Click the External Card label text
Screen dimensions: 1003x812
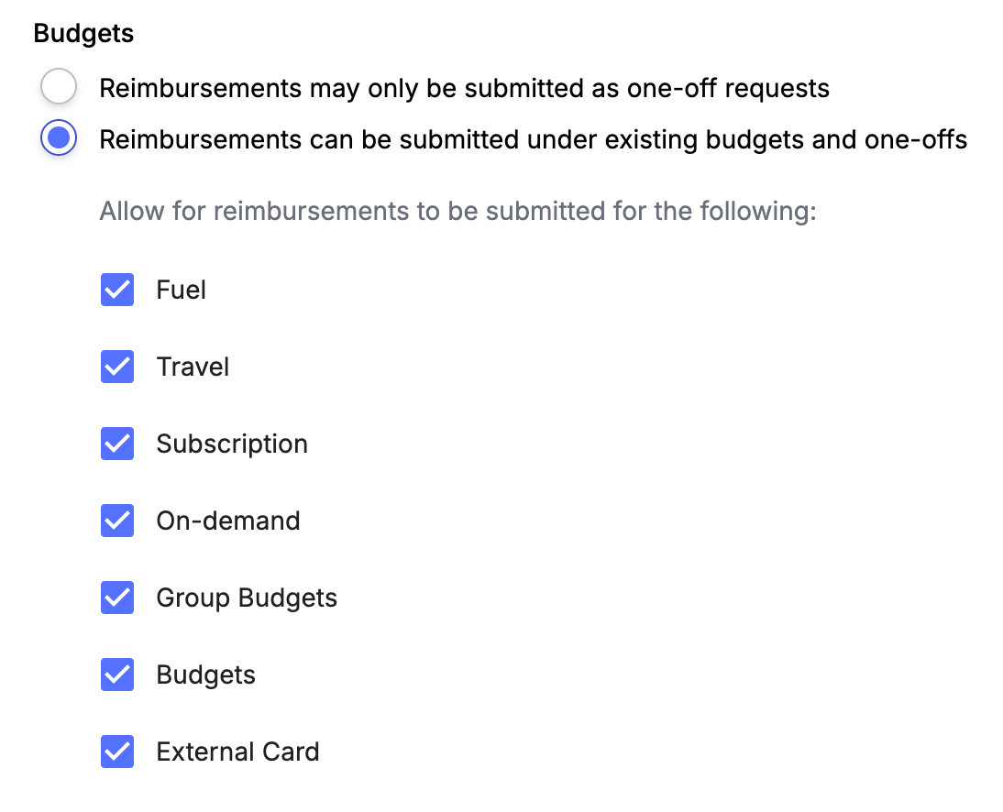[x=237, y=752]
